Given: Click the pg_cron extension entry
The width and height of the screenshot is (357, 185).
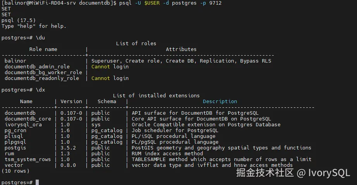Looking at the screenshot, I should tap(16, 131).
